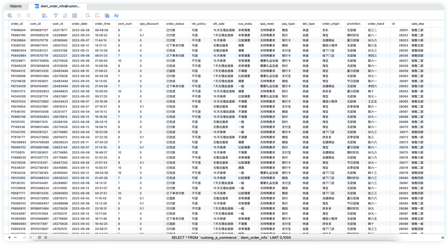The image size is (448, 245).
Task: Click the Begin Transaction toolbar icon
Action: [10, 16]
